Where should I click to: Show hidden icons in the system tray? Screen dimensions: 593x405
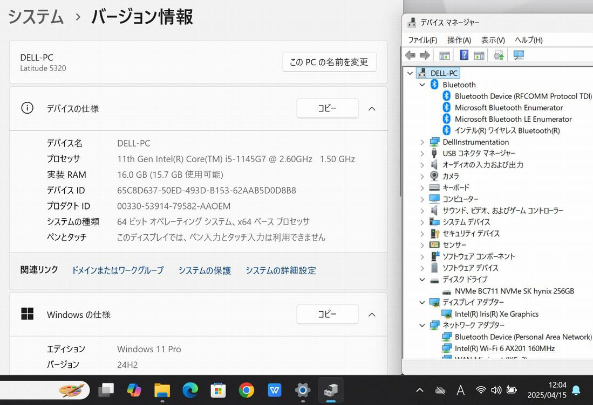pos(420,390)
